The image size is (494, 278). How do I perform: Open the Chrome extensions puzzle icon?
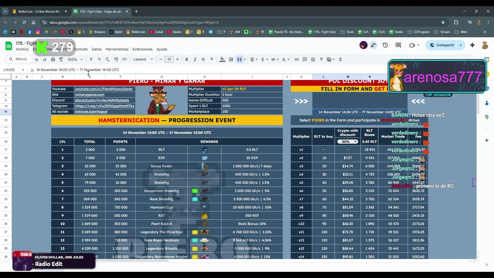point(456,22)
